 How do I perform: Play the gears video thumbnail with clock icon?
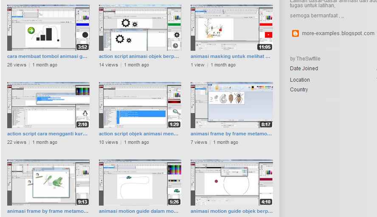pos(140,27)
